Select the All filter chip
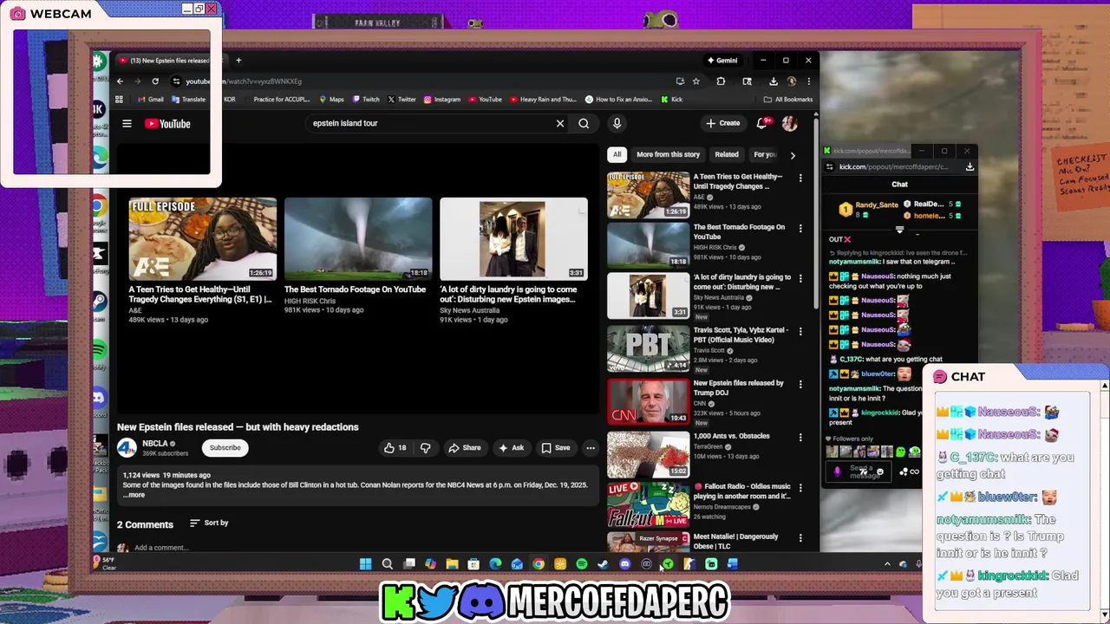Screen dimensions: 1110x624 [617, 154]
